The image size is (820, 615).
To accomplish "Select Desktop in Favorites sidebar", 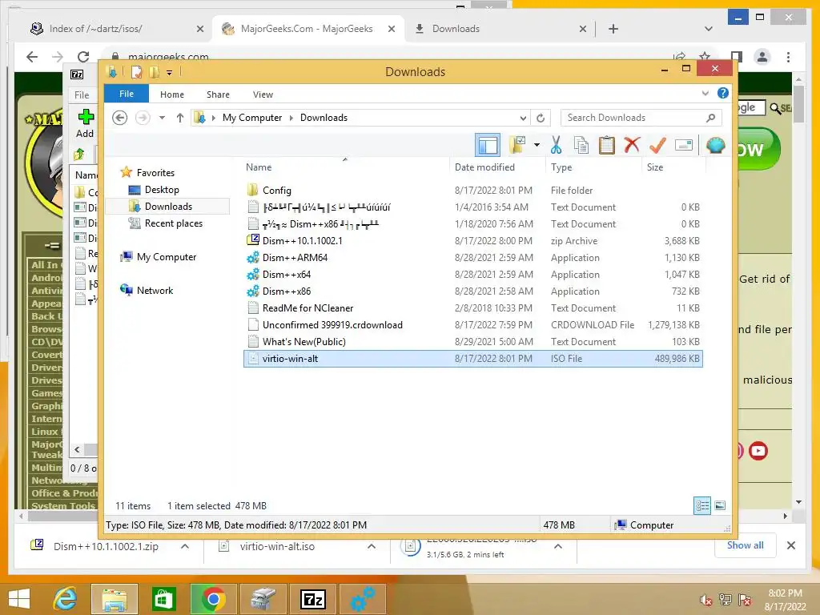I will pos(162,190).
